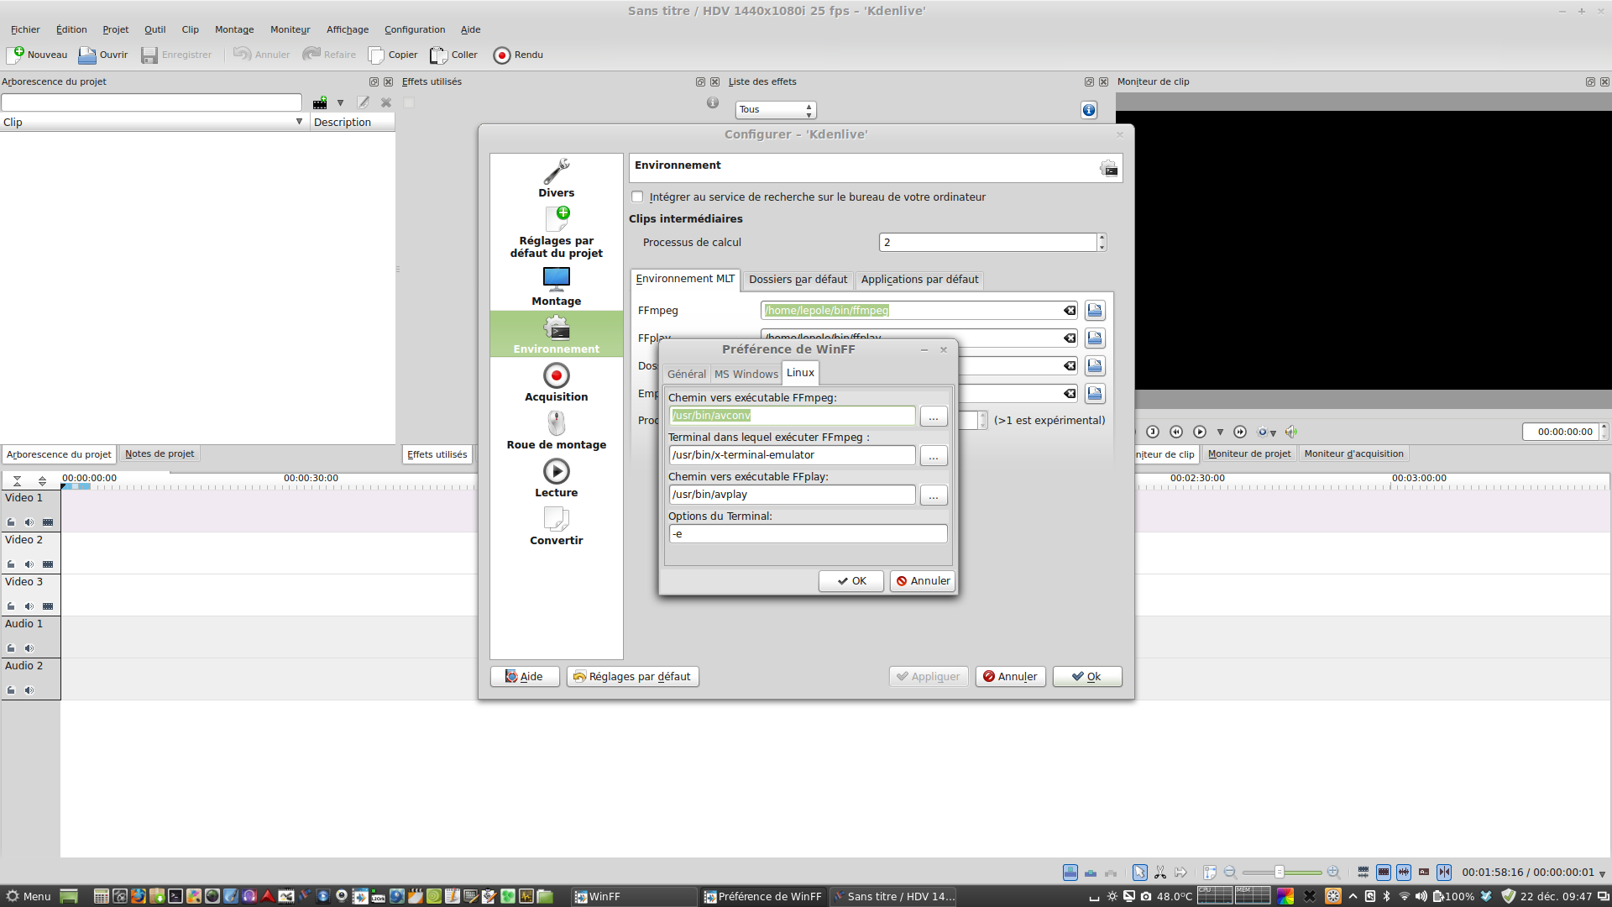The image size is (1612, 907).
Task: Expand the add clip dropdown arrow
Action: (x=340, y=102)
